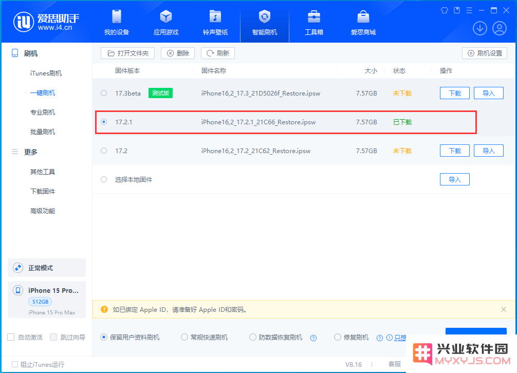Screen dimensions: 517x373
Task: Click the 大小 column header
Action: (371, 71)
